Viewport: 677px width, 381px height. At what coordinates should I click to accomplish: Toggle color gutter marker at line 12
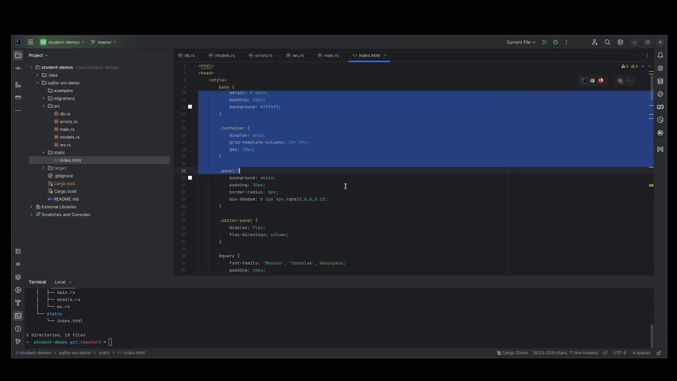190,107
